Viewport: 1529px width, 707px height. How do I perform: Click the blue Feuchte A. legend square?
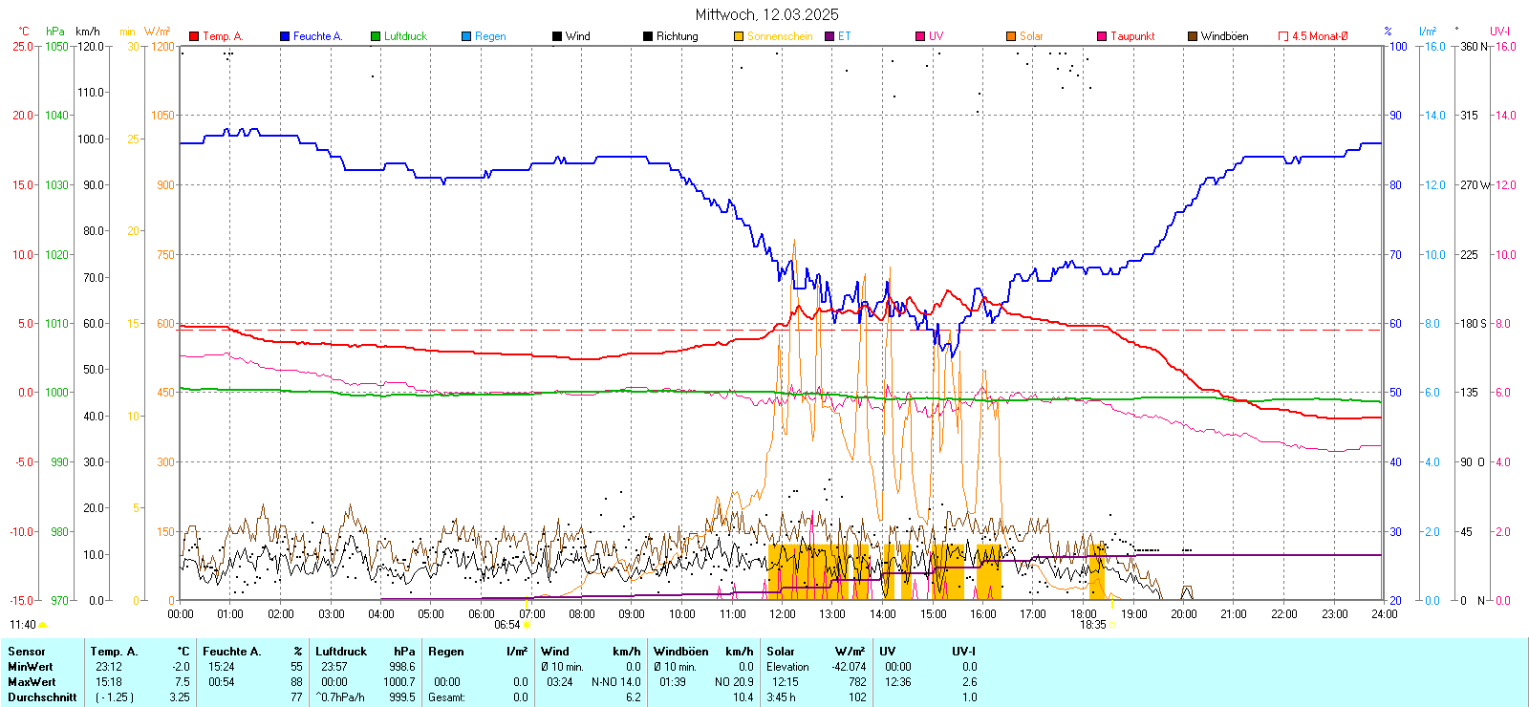[285, 36]
